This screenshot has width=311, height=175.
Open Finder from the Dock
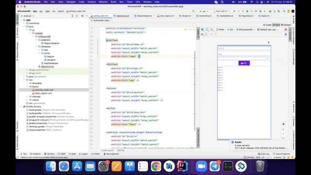tap(51, 166)
